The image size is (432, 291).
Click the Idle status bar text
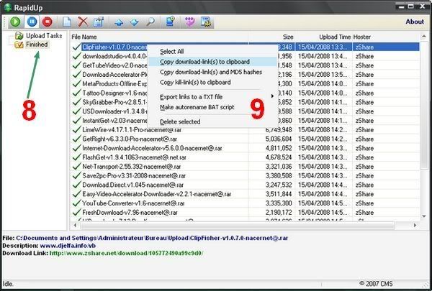click(8, 284)
